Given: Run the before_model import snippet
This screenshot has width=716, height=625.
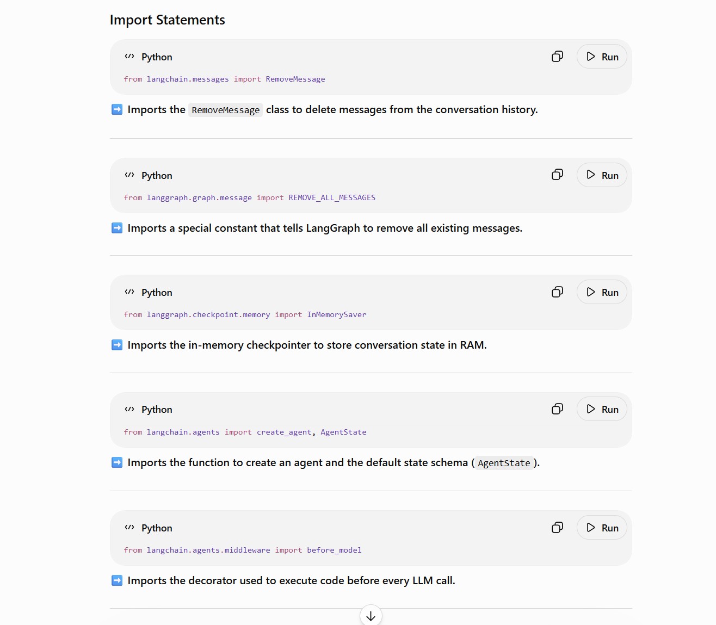Looking at the screenshot, I should pyautogui.click(x=602, y=528).
